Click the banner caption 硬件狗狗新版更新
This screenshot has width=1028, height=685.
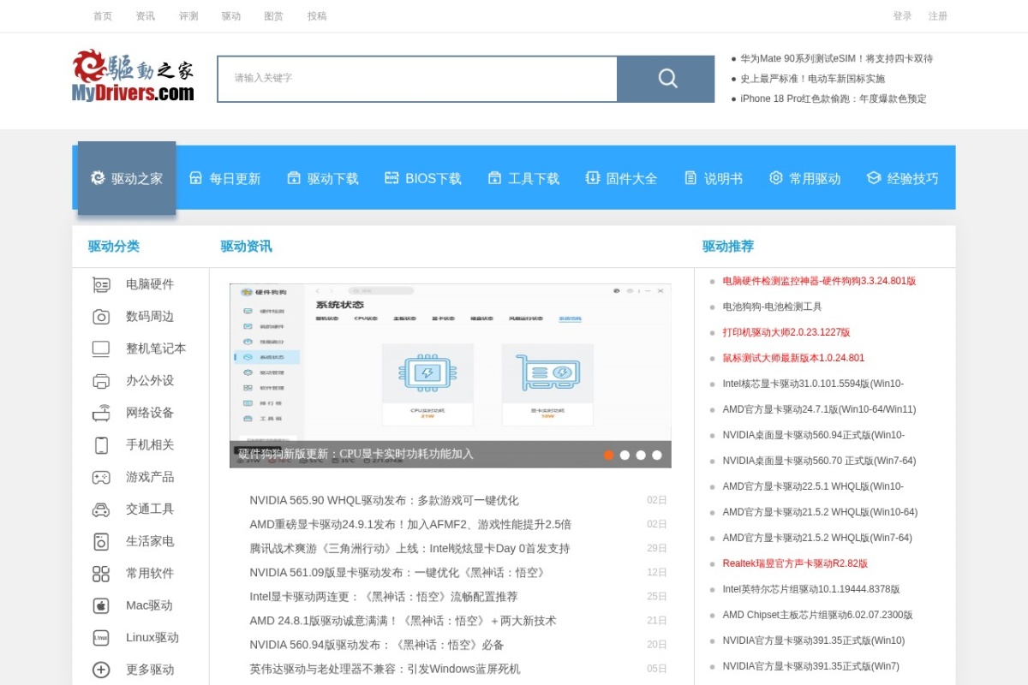356,454
